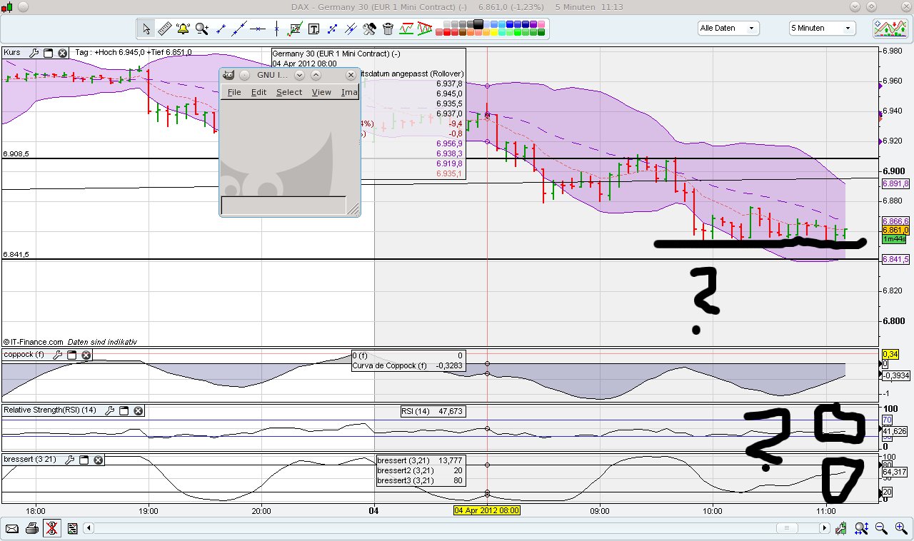Activate the zoom magnifier tool
Image resolution: width=914 pixels, height=541 pixels.
pyautogui.click(x=201, y=29)
